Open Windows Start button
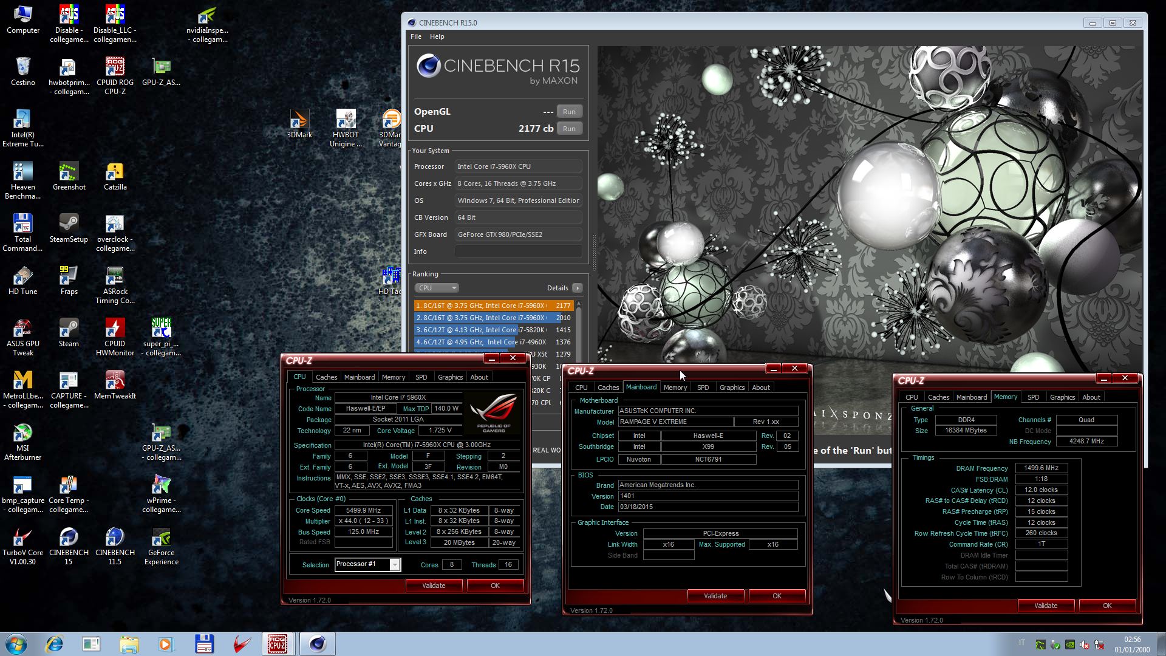Viewport: 1166px width, 656px height. pyautogui.click(x=16, y=644)
